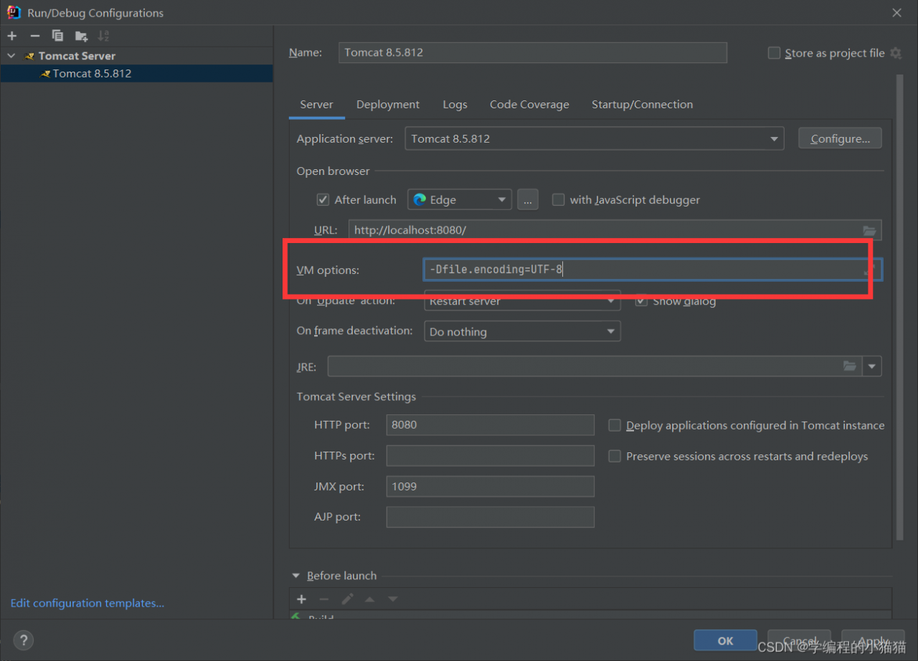This screenshot has width=918, height=661.
Task: Click the URL input field
Action: click(x=615, y=230)
